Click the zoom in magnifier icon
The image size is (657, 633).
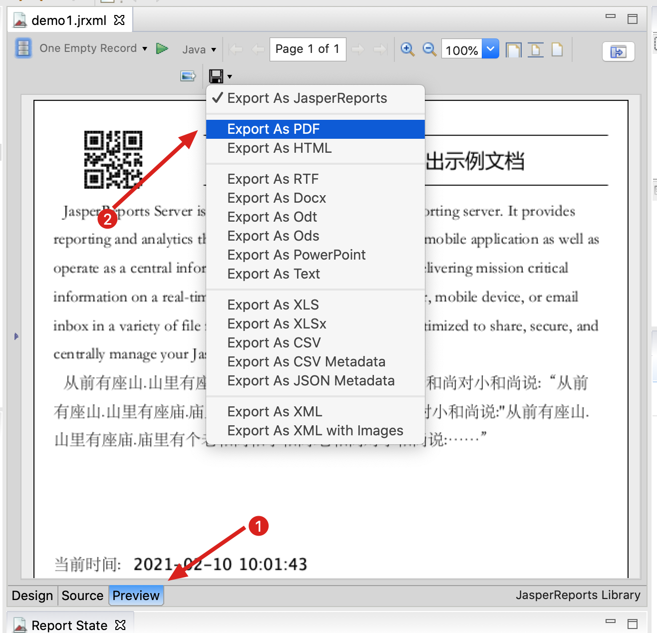[407, 49]
